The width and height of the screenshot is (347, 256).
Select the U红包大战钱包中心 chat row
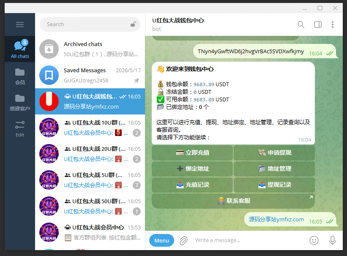pyautogui.click(x=90, y=101)
